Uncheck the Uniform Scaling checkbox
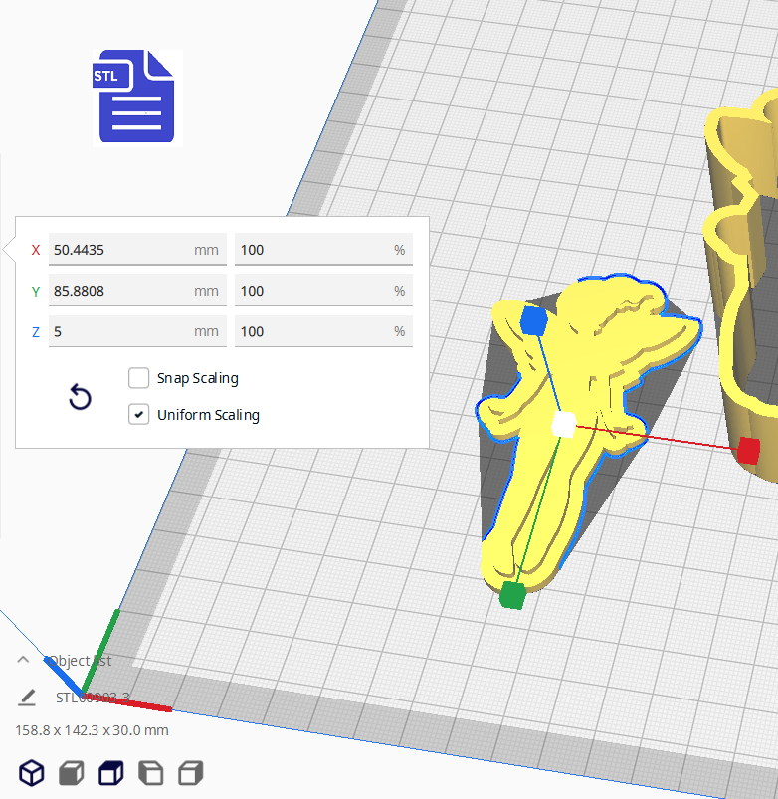This screenshot has width=778, height=799. (x=139, y=415)
